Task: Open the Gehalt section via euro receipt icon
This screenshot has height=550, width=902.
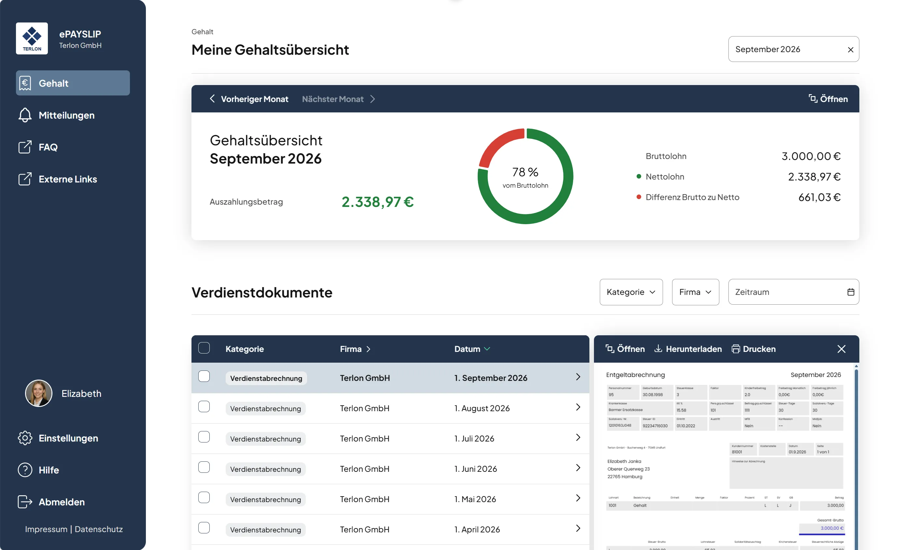Action: click(25, 83)
